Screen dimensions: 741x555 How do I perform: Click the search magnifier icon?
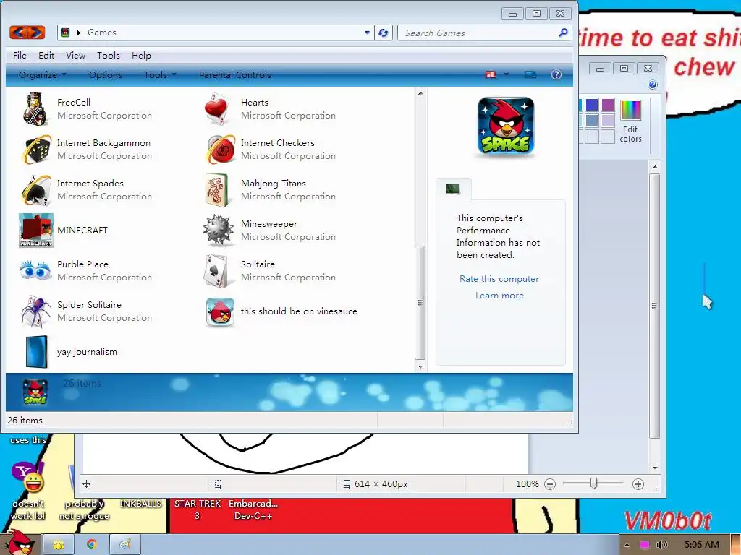[563, 33]
